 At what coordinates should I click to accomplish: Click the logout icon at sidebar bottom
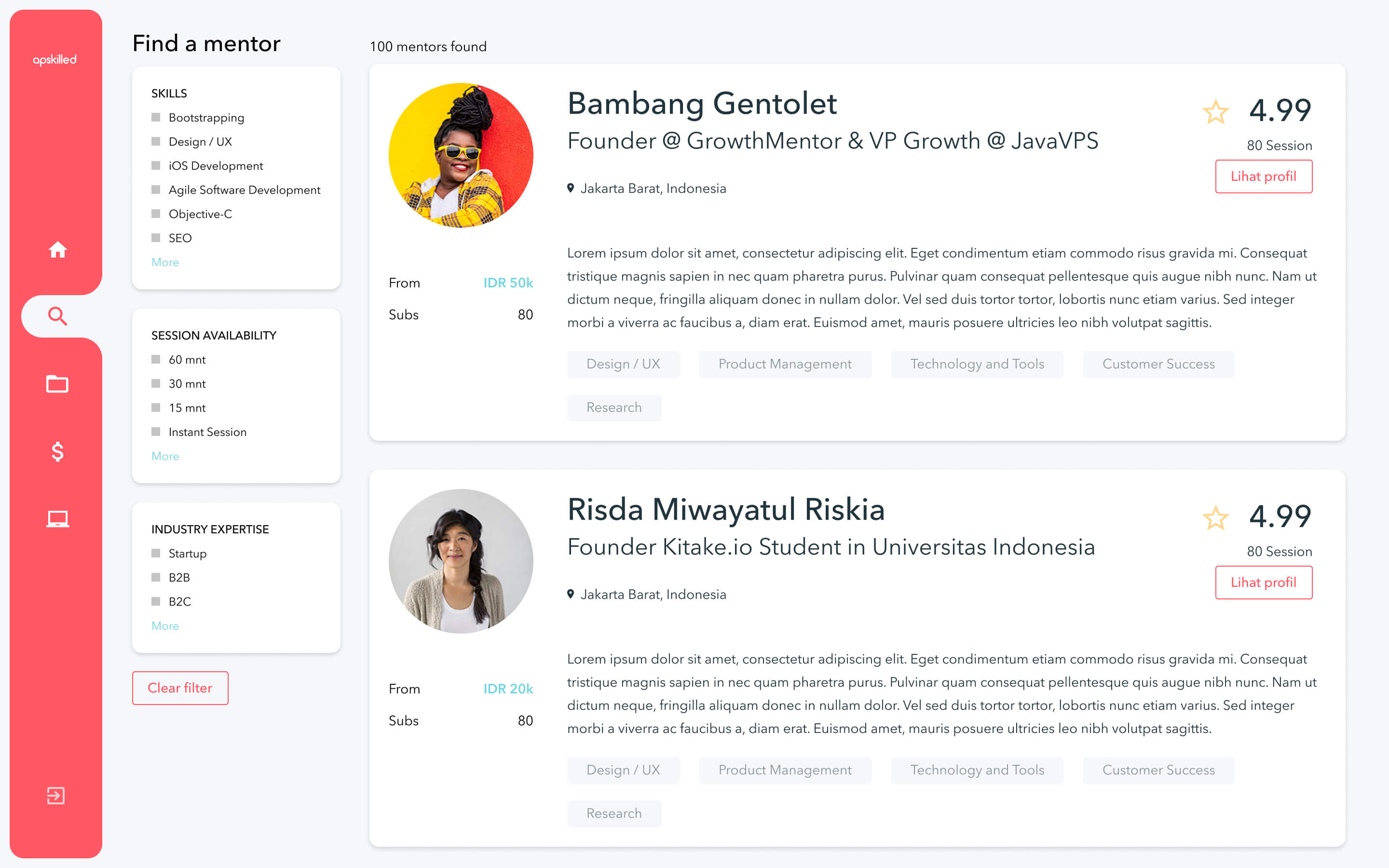tap(55, 796)
